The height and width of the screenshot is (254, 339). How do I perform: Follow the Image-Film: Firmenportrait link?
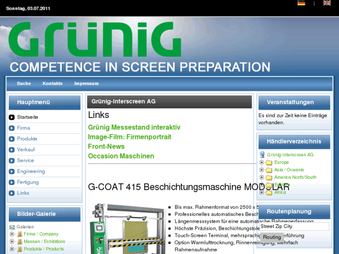click(130, 137)
